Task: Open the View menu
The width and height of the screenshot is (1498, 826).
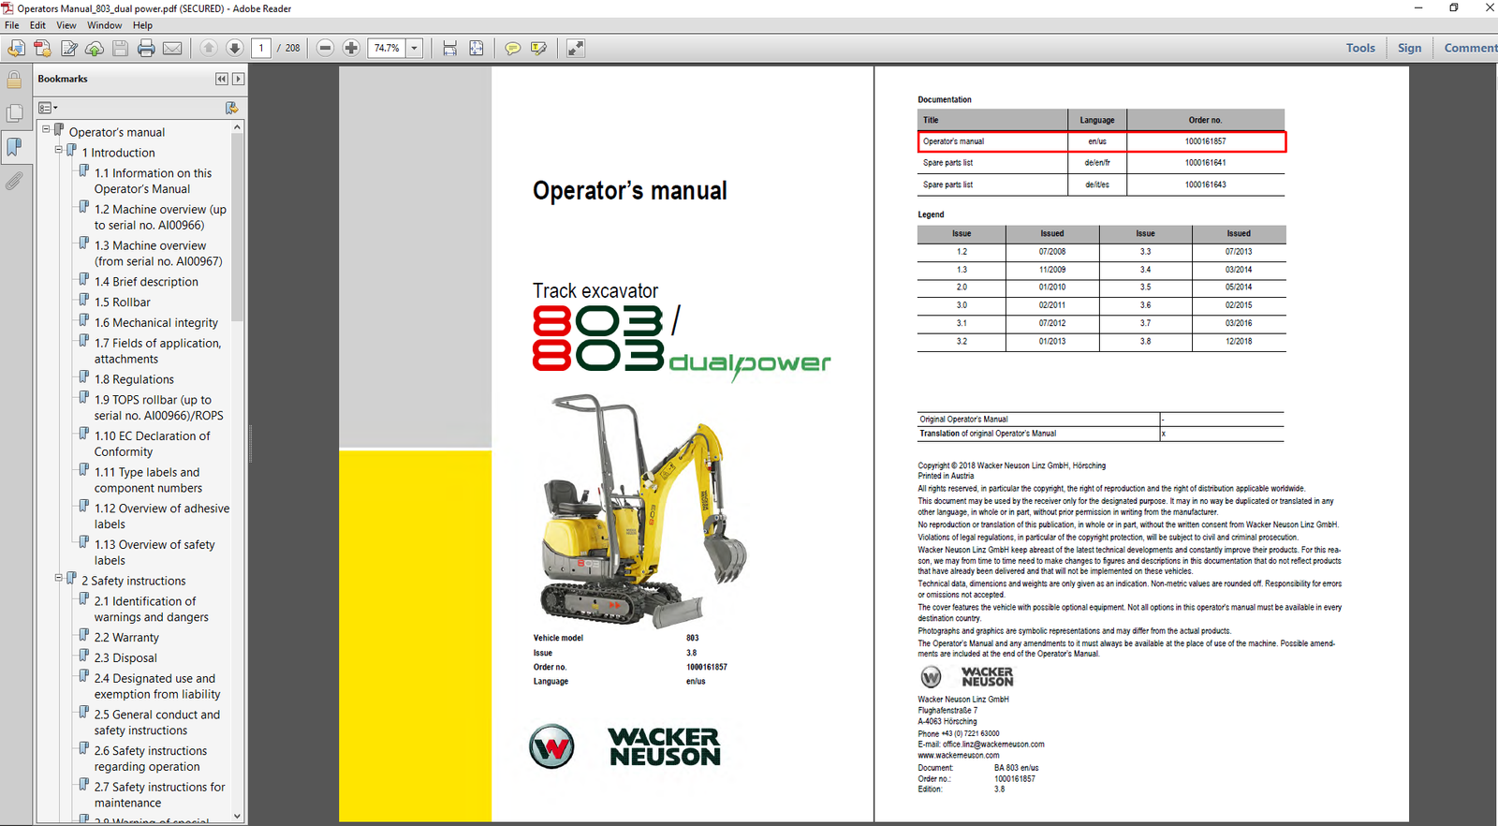Action: (66, 25)
